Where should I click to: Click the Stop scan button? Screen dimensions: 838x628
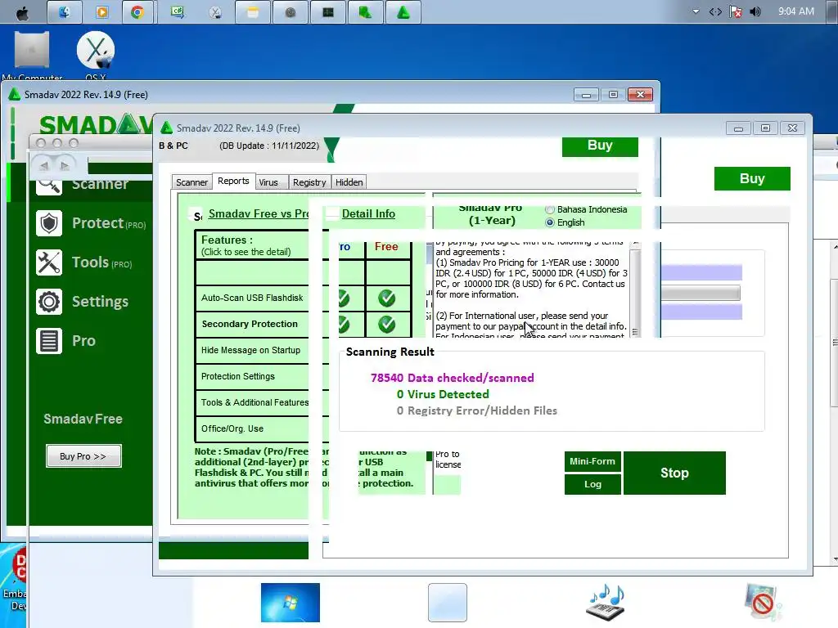click(x=674, y=473)
